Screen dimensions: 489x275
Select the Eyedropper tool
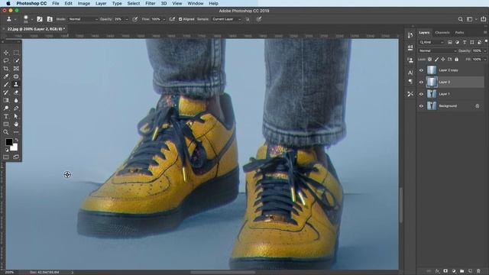pos(6,76)
